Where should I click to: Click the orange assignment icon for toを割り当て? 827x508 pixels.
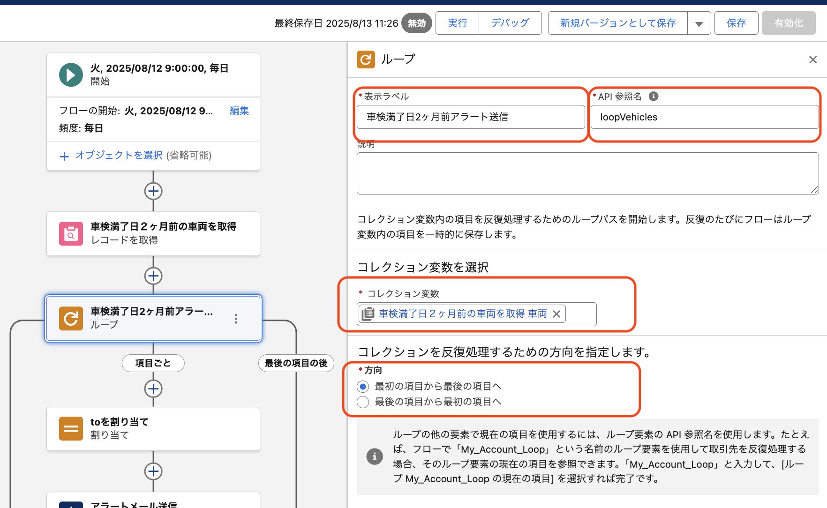pyautogui.click(x=71, y=429)
